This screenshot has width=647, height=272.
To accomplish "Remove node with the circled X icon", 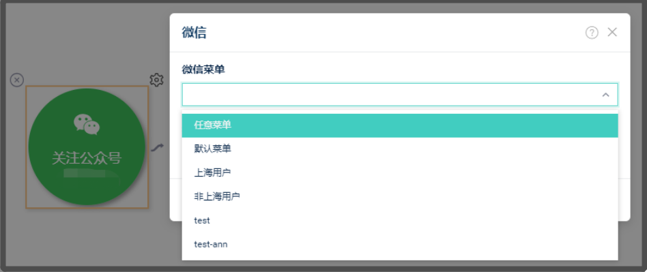I will pyautogui.click(x=17, y=80).
